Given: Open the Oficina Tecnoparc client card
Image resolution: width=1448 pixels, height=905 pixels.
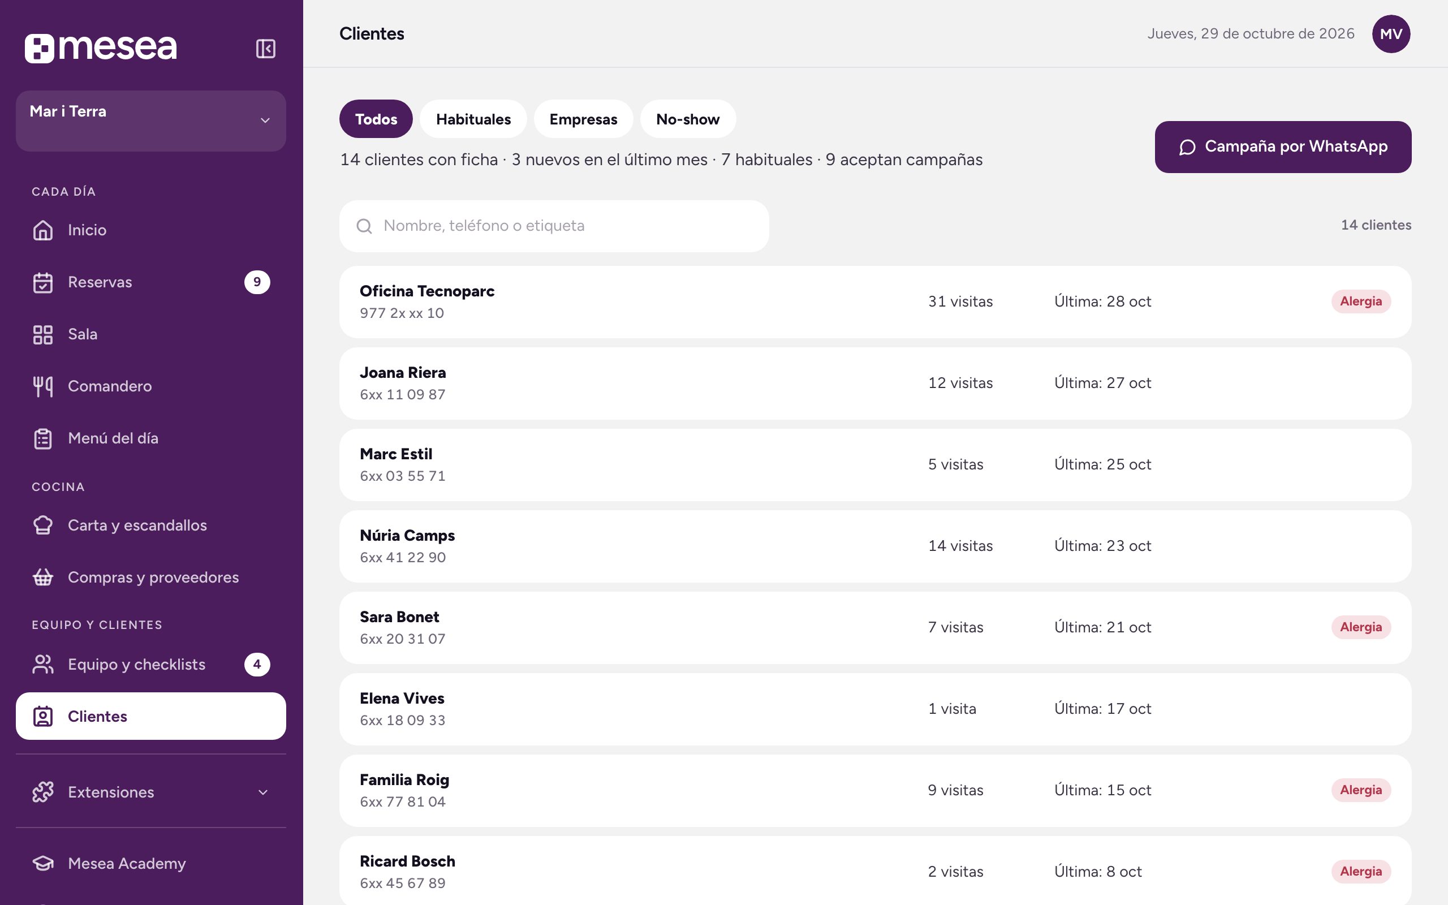Looking at the screenshot, I should pyautogui.click(x=876, y=302).
